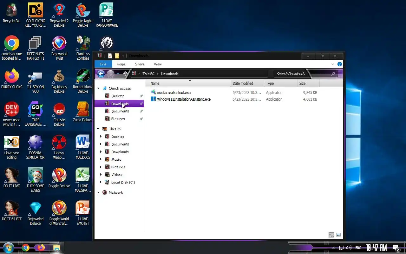Image resolution: width=406 pixels, height=254 pixels.
Task: Click the magnifier icon in the search box
Action: click(x=333, y=74)
